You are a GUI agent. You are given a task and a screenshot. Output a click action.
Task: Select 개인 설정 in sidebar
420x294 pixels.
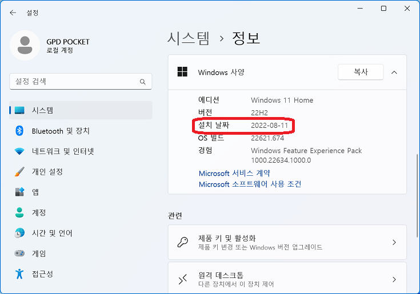tap(81, 172)
